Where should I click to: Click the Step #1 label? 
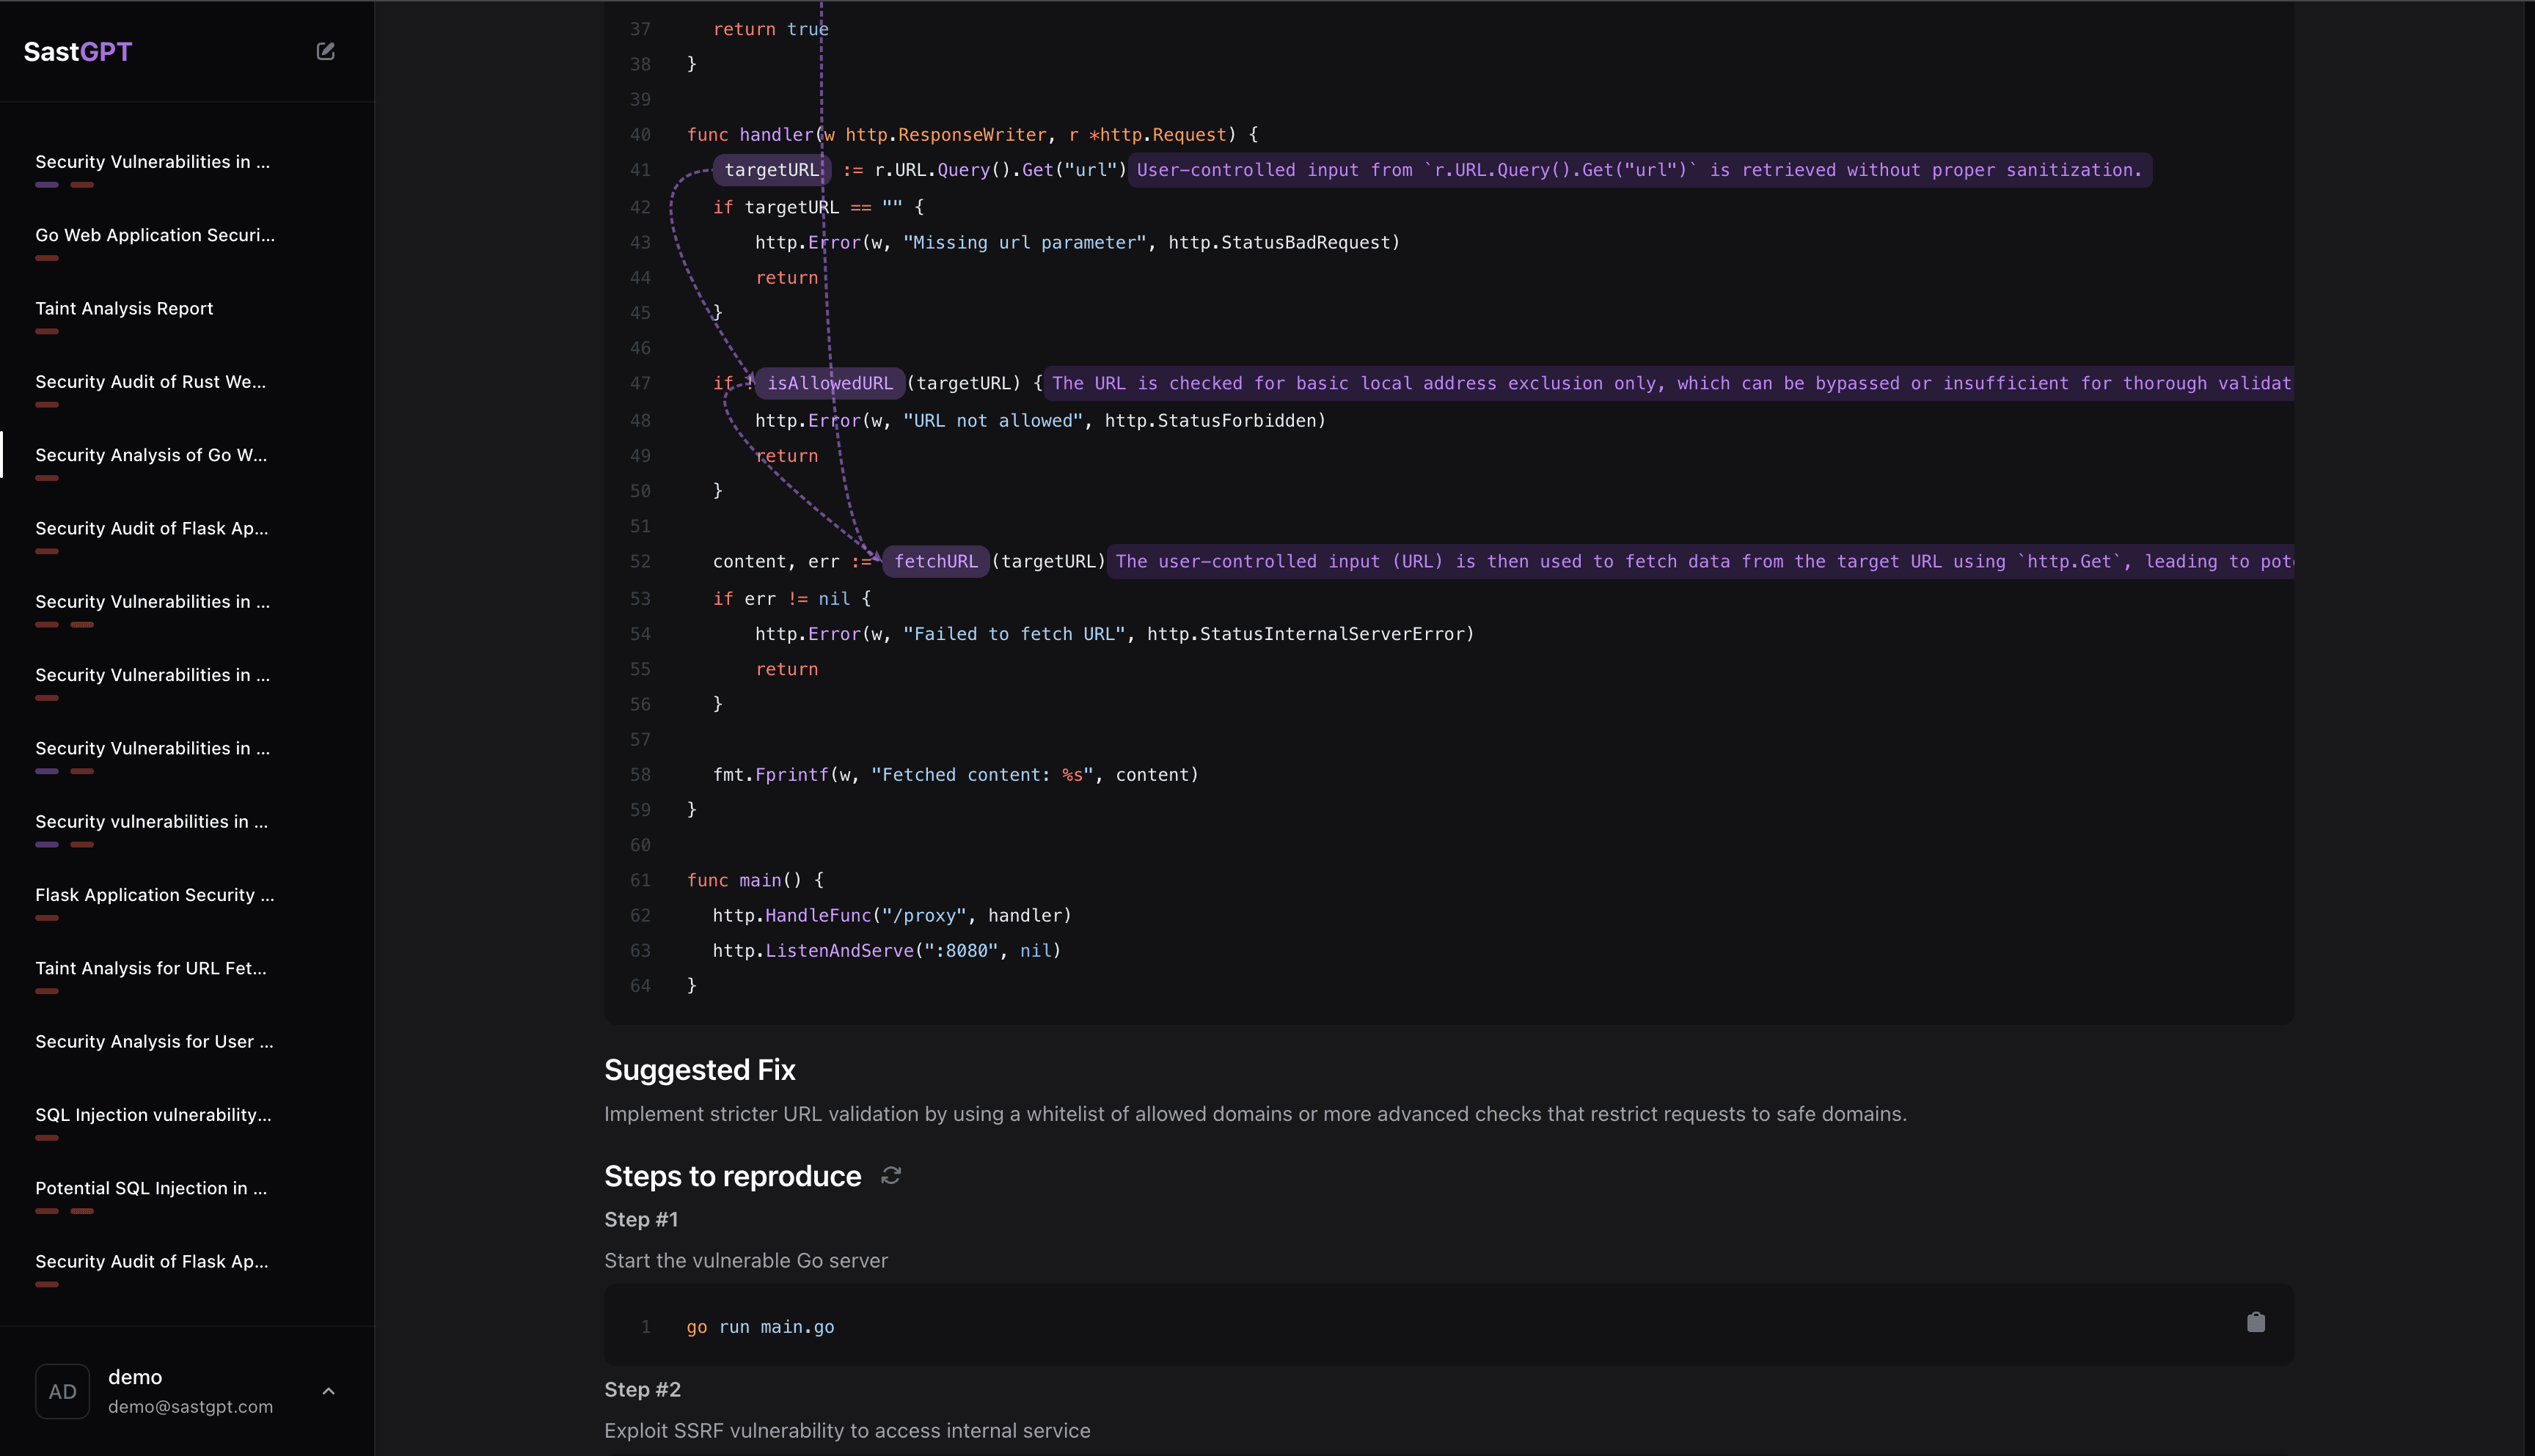pyautogui.click(x=641, y=1219)
